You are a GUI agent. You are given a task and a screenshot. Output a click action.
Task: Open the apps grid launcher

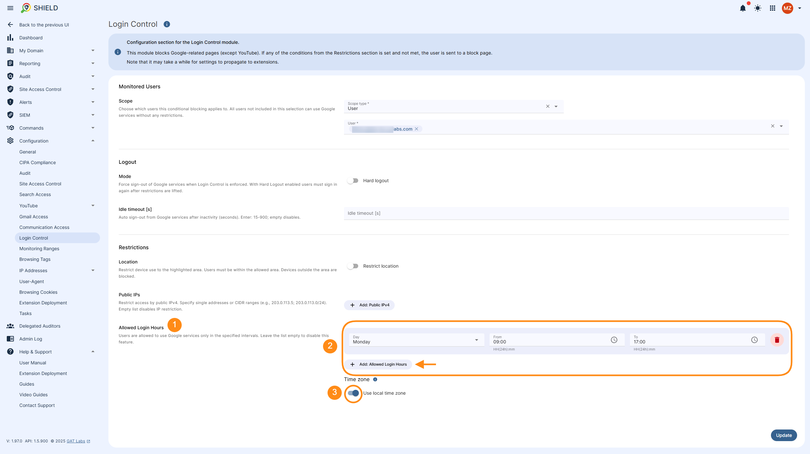tap(772, 8)
